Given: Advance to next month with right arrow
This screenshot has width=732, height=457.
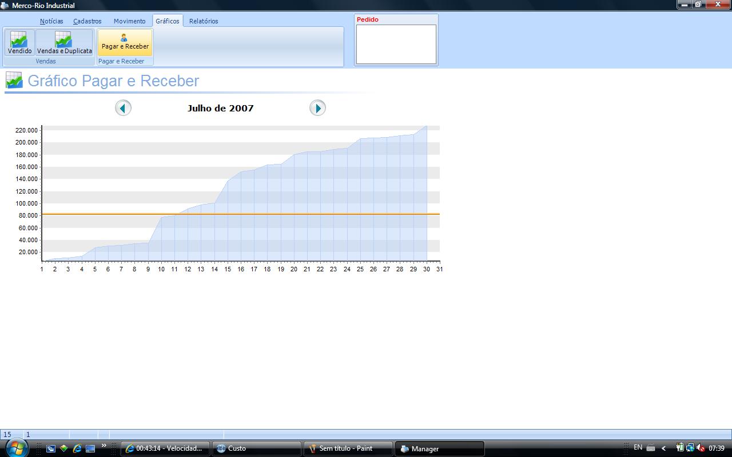Looking at the screenshot, I should click(x=317, y=108).
